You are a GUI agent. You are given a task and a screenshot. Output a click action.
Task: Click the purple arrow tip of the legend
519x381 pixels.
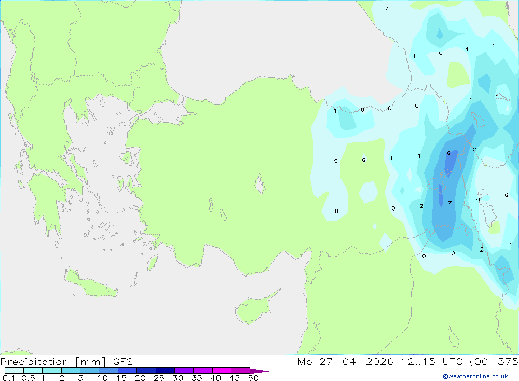tap(259, 371)
